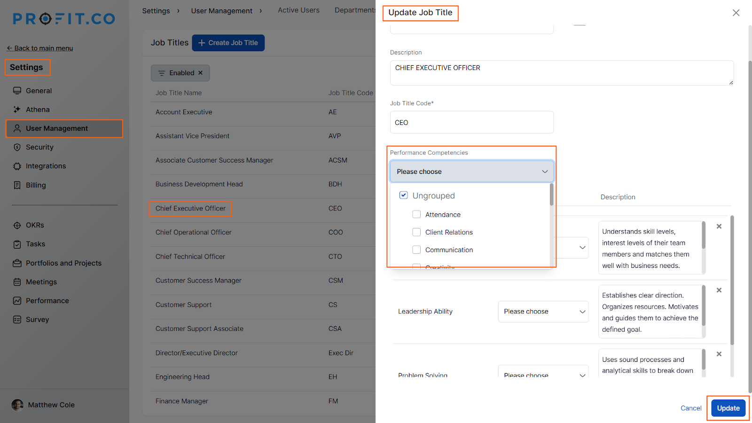Remove the Leadership Ability competency row
Screen dimensions: 752x423
[719, 290]
